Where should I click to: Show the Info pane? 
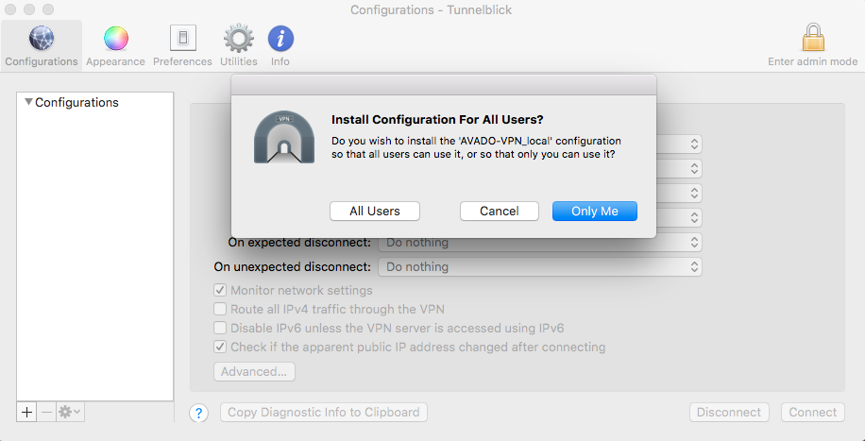pos(280,45)
